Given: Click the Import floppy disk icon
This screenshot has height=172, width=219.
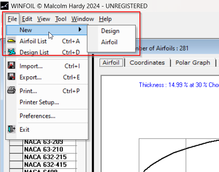Looking at the screenshot, I should pyautogui.click(x=11, y=65).
